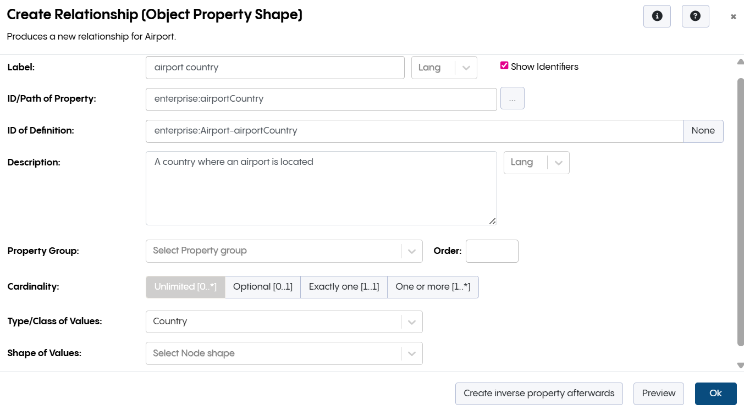Open the Label language dropdown
This screenshot has height=410, width=744.
point(444,68)
